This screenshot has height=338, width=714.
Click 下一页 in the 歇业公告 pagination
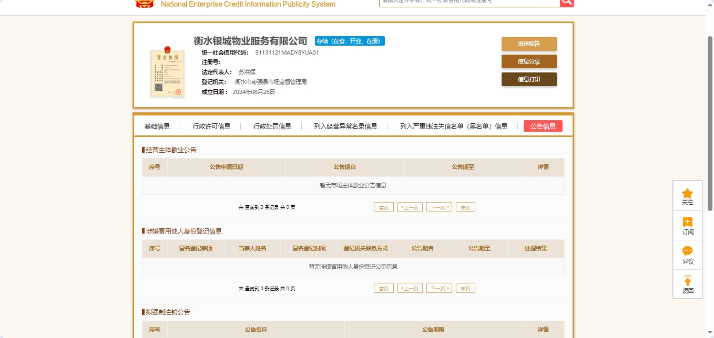pos(439,207)
